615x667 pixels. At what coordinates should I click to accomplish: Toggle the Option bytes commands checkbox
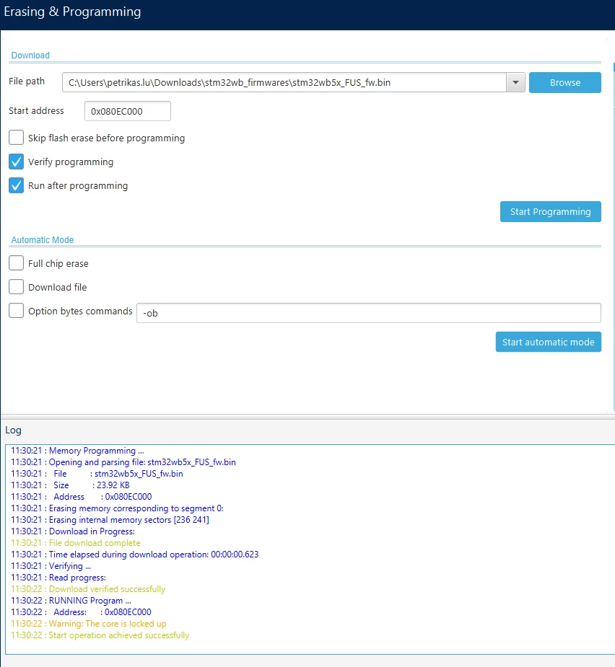[16, 311]
